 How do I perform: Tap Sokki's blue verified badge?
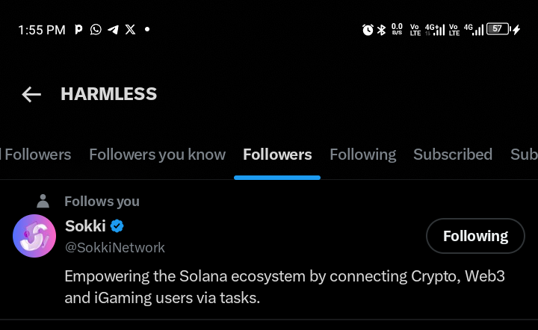click(117, 226)
